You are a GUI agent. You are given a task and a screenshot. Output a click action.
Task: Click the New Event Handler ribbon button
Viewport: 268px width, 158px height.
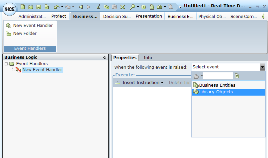point(30,26)
